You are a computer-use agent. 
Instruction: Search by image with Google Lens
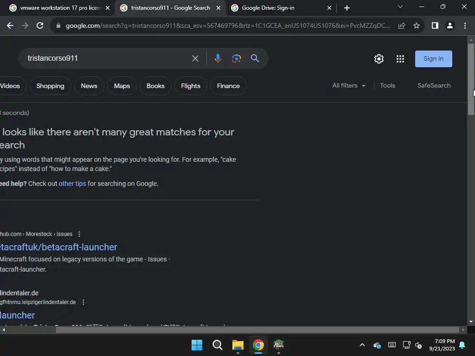click(x=236, y=58)
